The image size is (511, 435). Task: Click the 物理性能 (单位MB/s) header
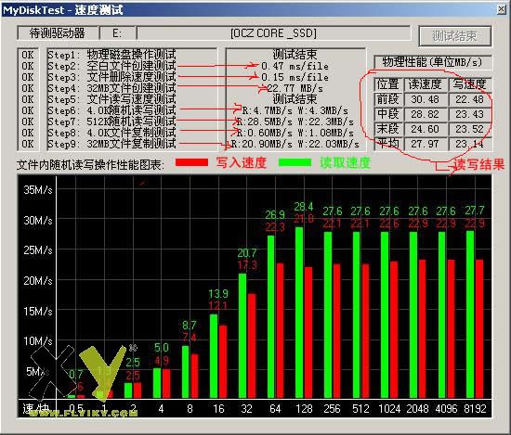click(x=432, y=62)
